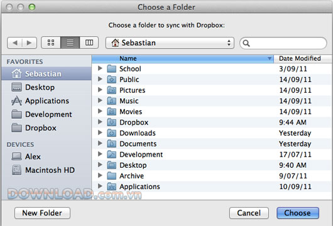Expand the Documents folder triangle

[x=100, y=143]
